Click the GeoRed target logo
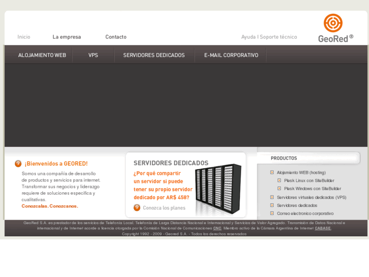The height and width of the screenshot is (277, 369). (x=333, y=23)
